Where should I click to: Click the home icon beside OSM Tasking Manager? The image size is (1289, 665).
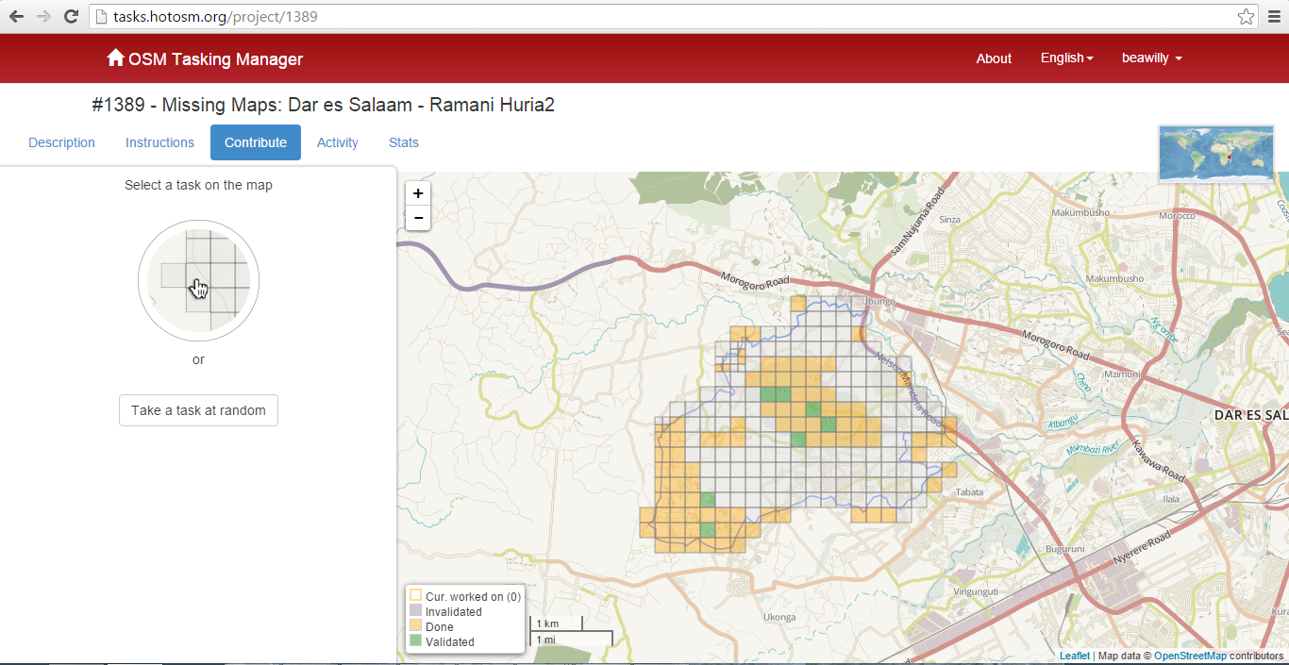[x=115, y=58]
